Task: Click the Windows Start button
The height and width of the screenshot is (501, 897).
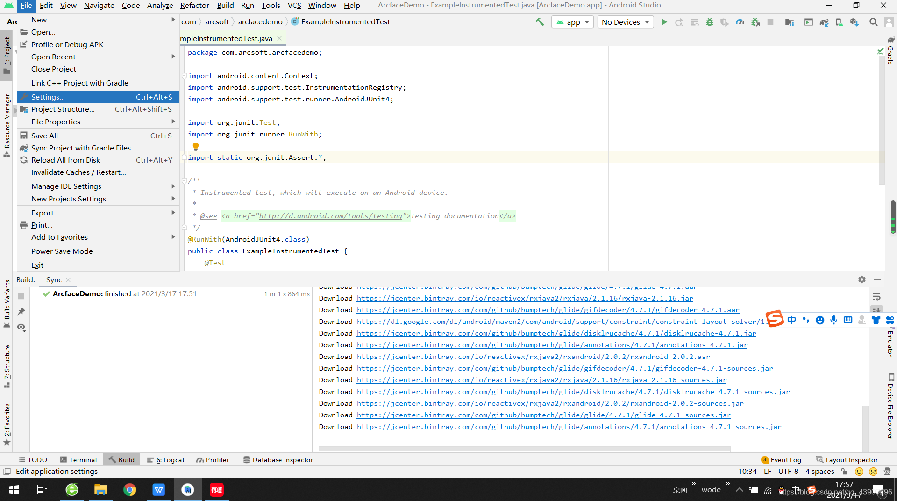Action: pos(14,489)
